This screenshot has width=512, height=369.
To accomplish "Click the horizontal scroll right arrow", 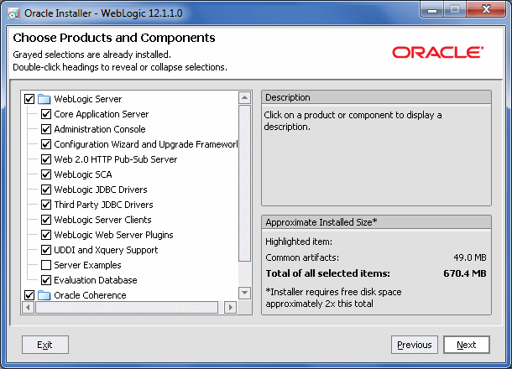I will click(x=231, y=307).
